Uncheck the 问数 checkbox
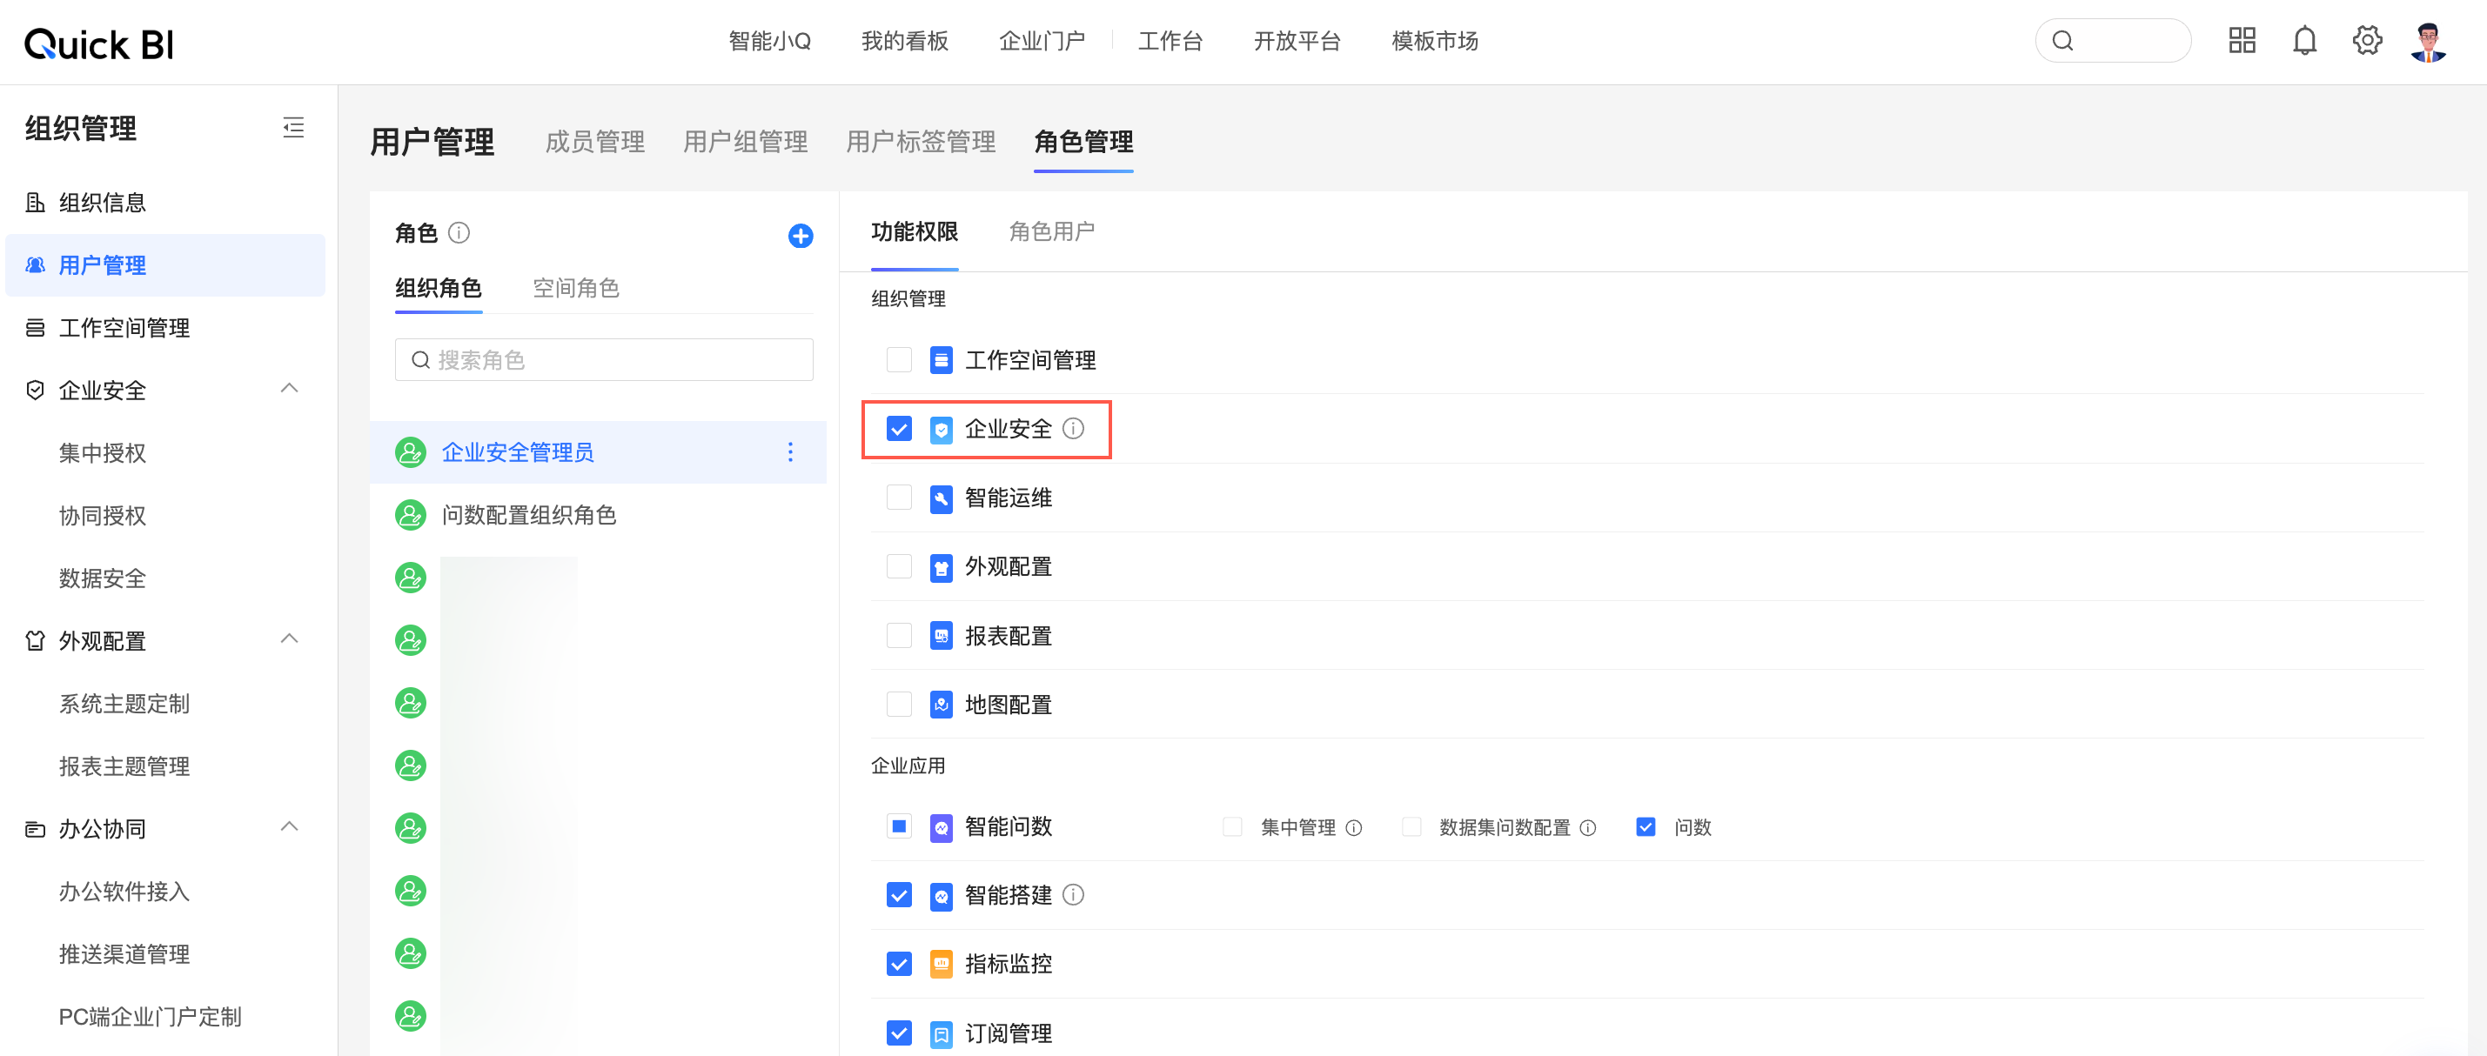 (x=1646, y=826)
